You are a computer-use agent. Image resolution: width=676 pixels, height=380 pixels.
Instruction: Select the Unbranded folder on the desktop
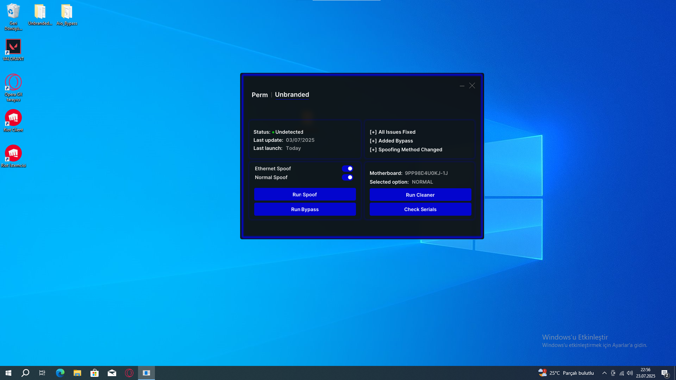point(40,12)
